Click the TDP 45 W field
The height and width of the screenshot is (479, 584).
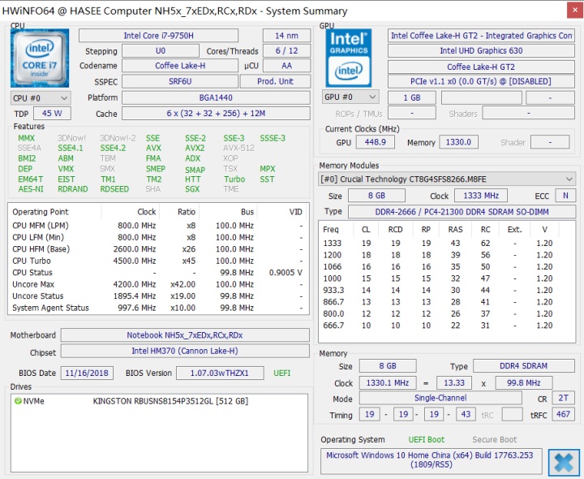pyautogui.click(x=52, y=114)
